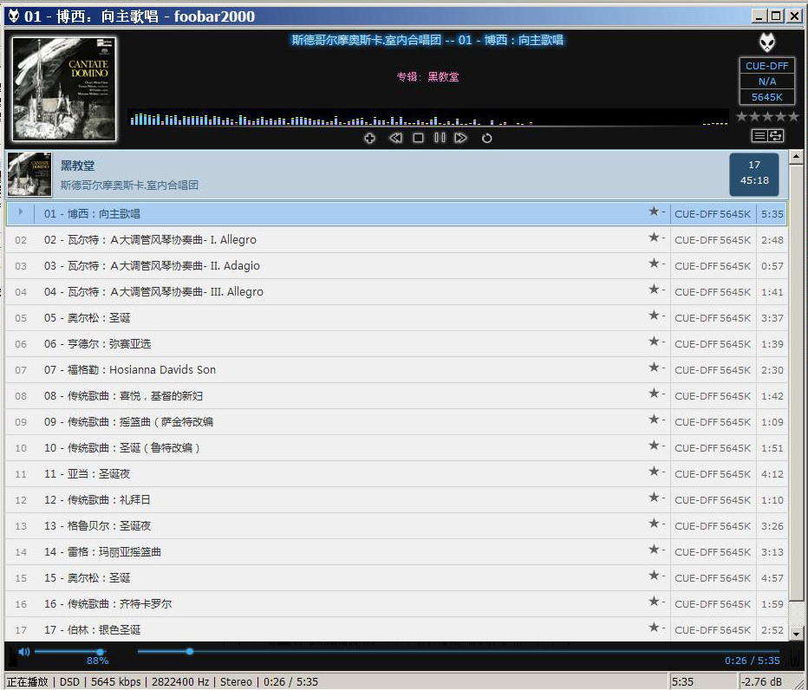
Task: Click the CUE-DFF codec info box
Action: (766, 66)
